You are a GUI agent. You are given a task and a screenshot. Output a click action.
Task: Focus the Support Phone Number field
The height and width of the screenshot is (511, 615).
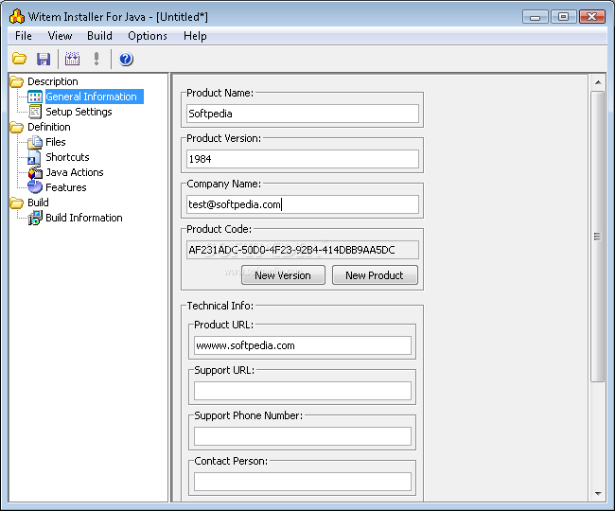[x=303, y=436]
